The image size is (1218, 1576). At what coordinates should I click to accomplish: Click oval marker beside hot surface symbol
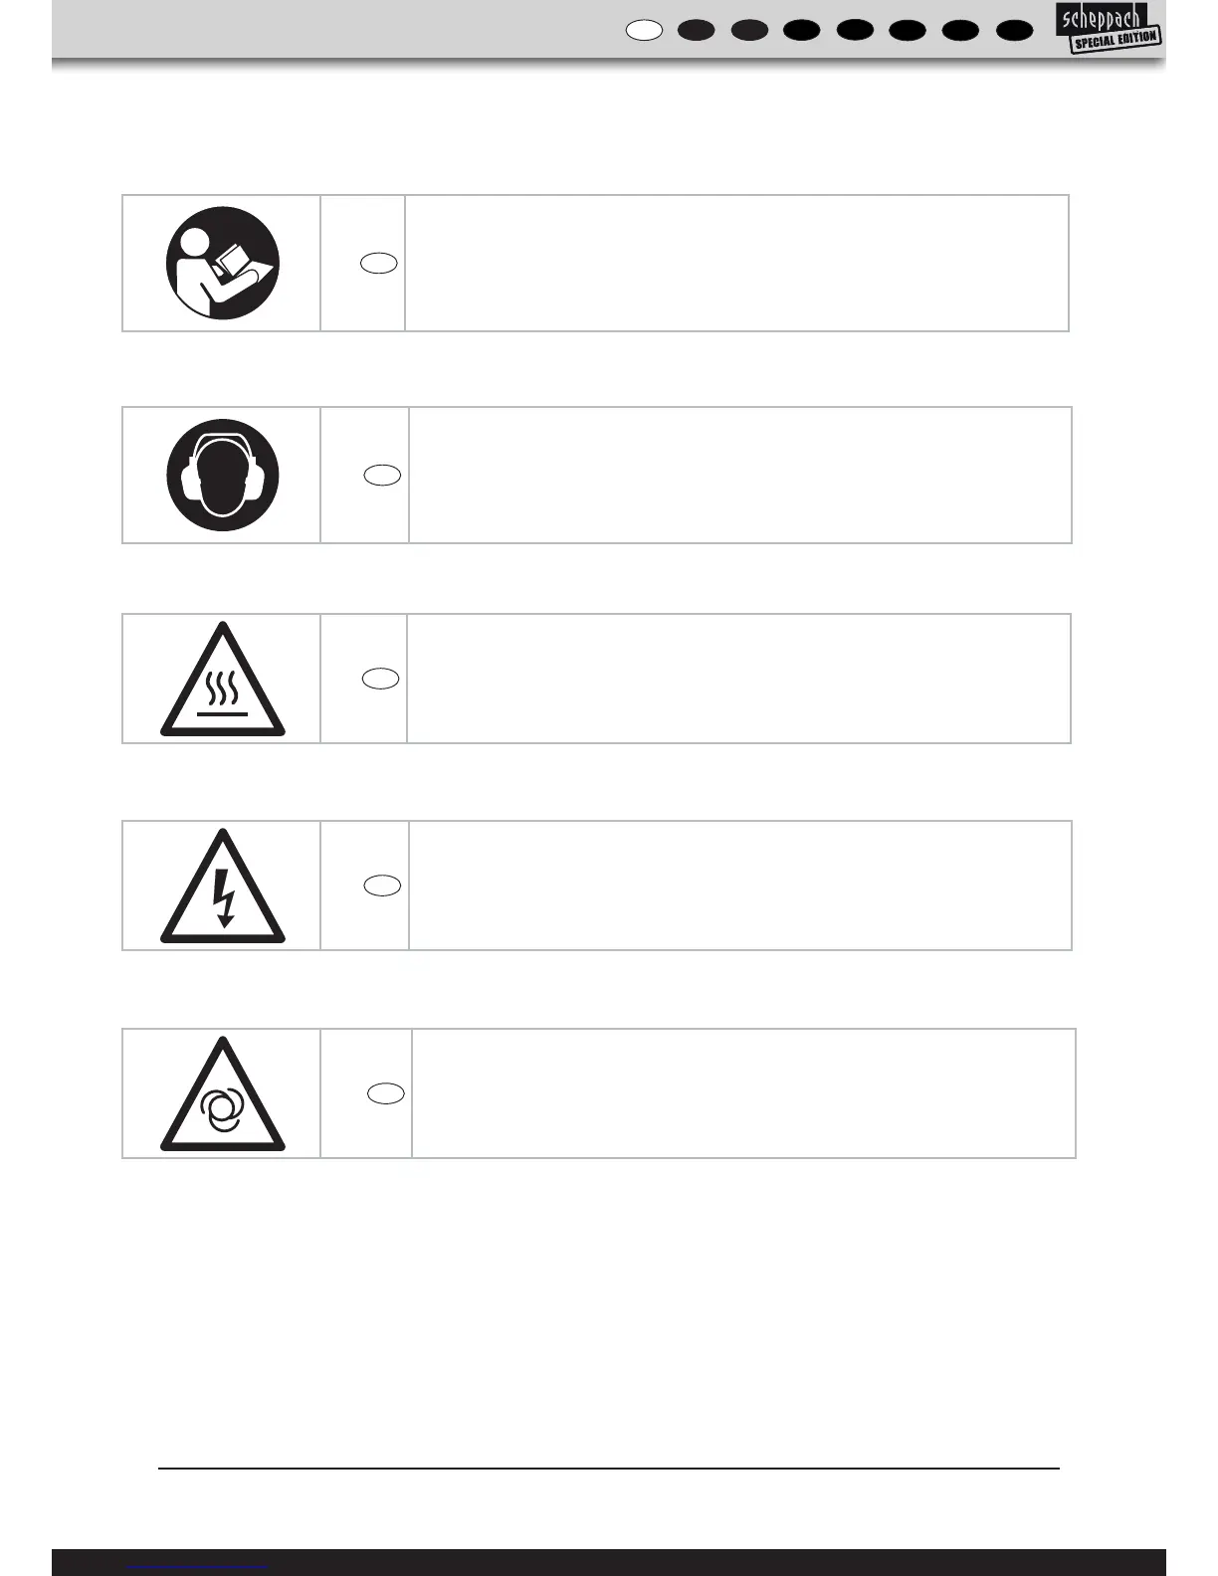[x=380, y=679]
